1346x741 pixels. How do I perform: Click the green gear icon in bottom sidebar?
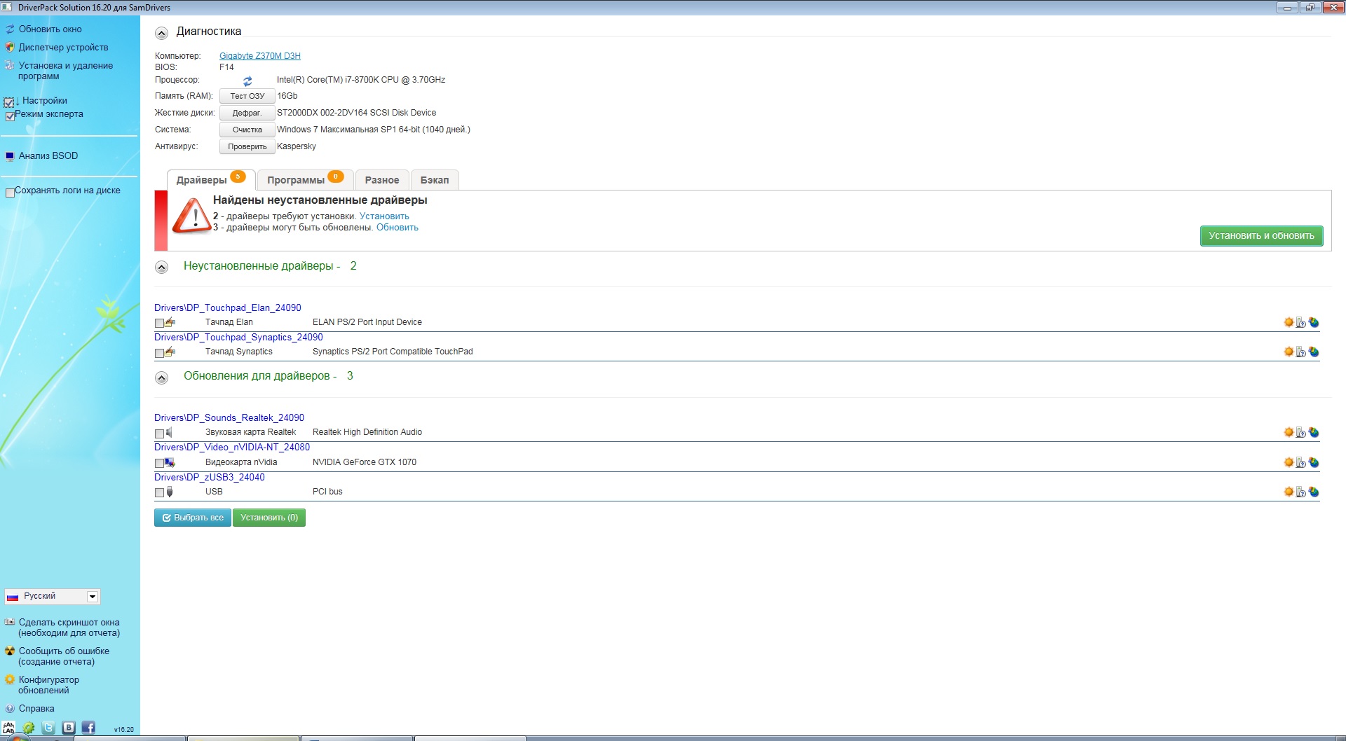tap(29, 728)
